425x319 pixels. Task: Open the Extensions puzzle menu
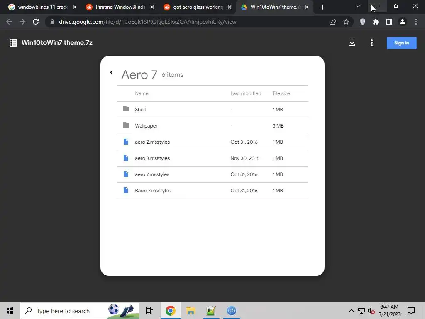[x=376, y=22]
